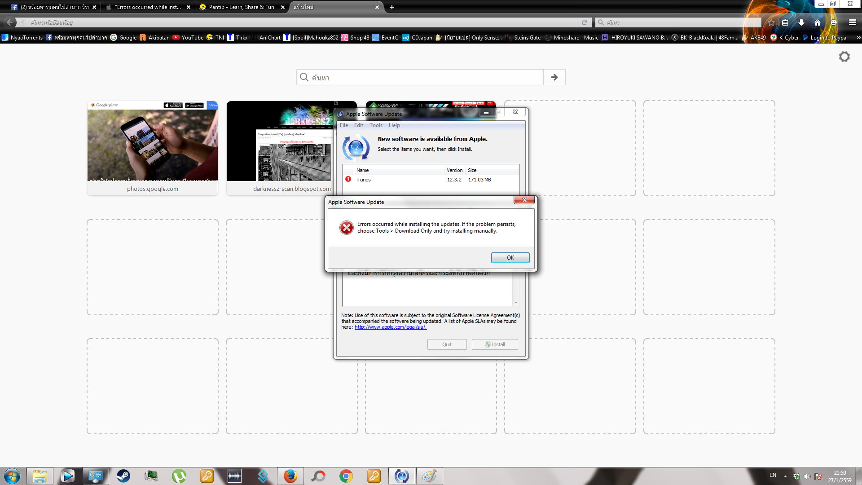
Task: Open uTorrent from the taskbar
Action: click(x=179, y=476)
